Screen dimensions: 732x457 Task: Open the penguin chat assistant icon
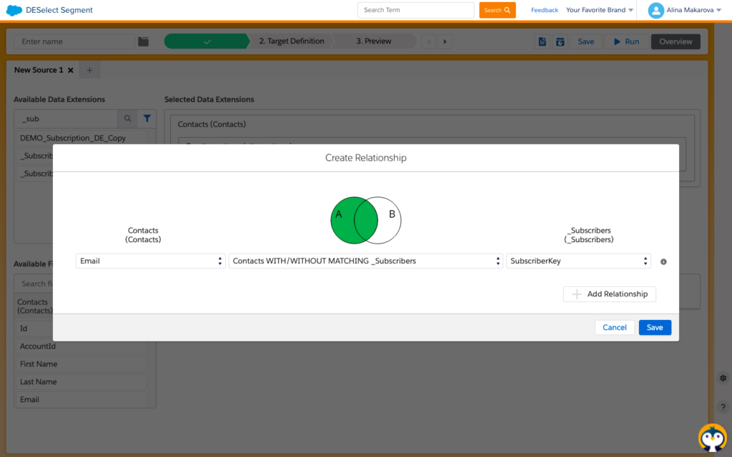[712, 438]
